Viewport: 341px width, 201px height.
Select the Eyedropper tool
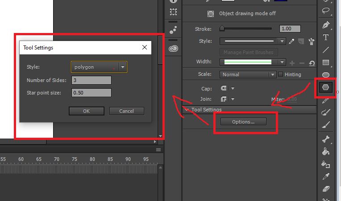click(x=325, y=176)
